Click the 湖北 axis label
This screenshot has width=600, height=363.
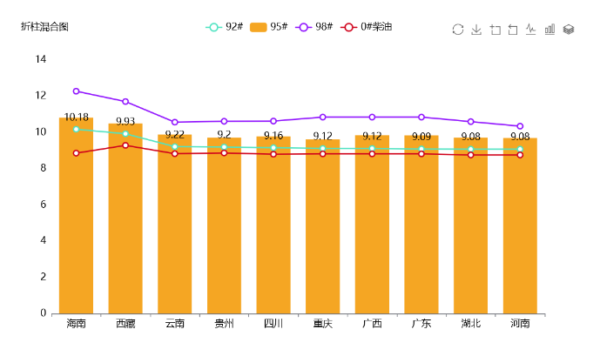[x=470, y=324]
